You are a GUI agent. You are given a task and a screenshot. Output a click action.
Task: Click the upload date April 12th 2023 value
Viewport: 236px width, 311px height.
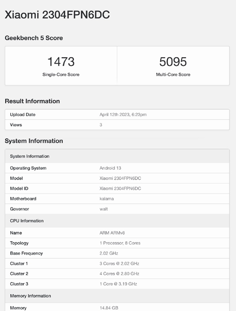pos(124,115)
